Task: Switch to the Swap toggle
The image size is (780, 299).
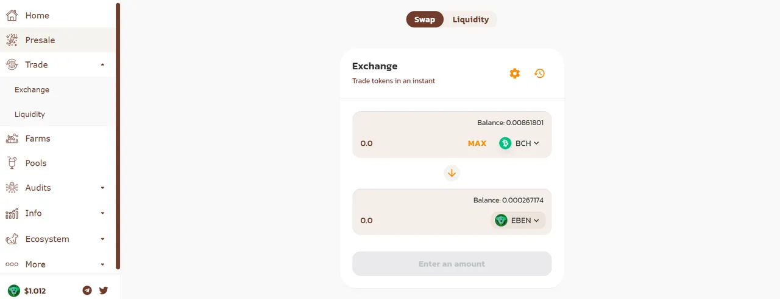Action: [x=425, y=19]
